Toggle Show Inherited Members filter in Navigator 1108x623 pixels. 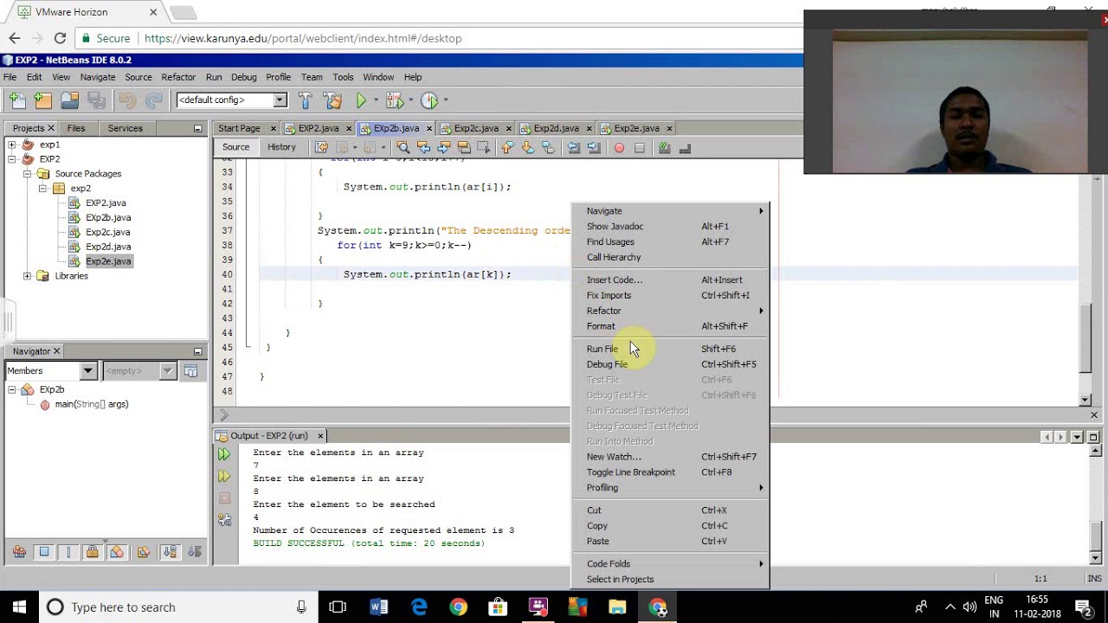pyautogui.click(x=19, y=551)
